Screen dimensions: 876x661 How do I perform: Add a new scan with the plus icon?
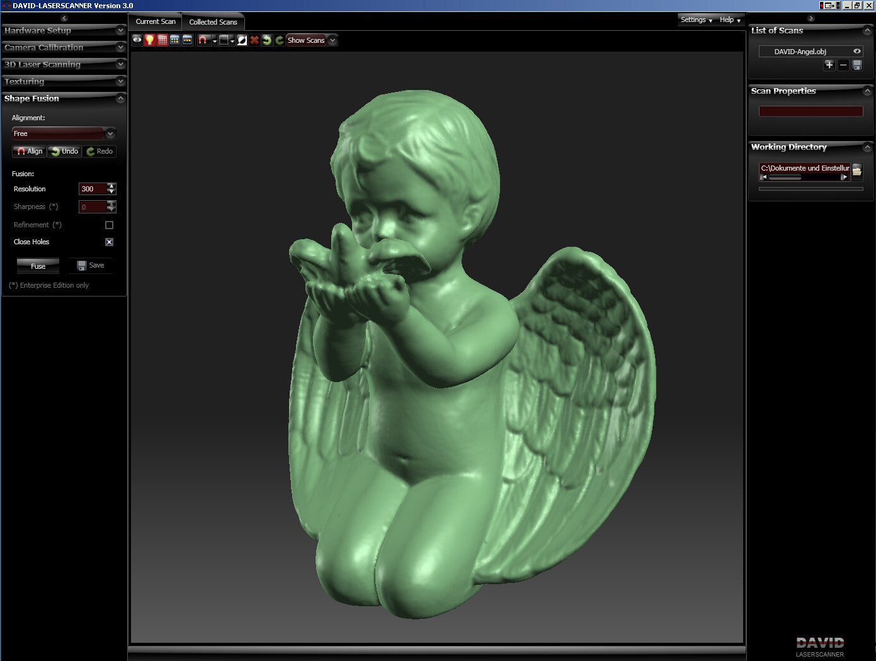pyautogui.click(x=829, y=65)
